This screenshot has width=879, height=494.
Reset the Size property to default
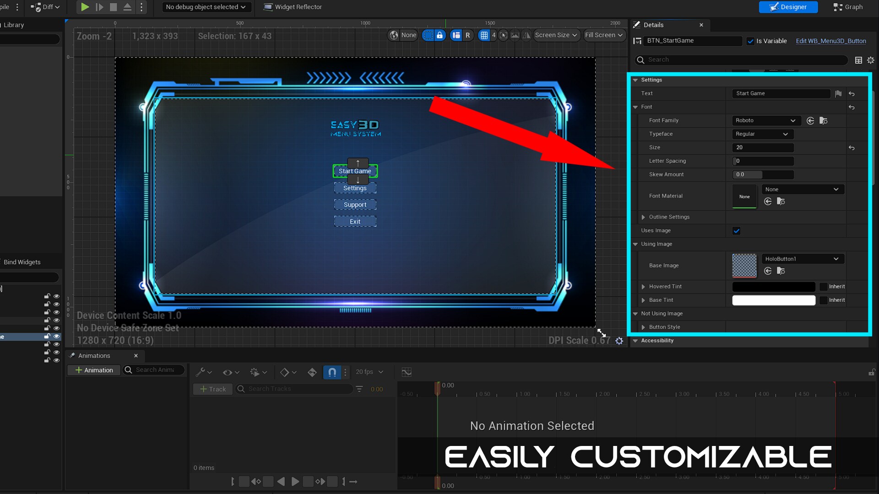pos(852,148)
